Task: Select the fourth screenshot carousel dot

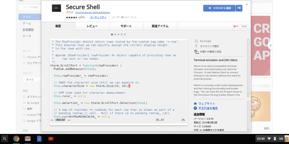Action: click(x=121, y=34)
